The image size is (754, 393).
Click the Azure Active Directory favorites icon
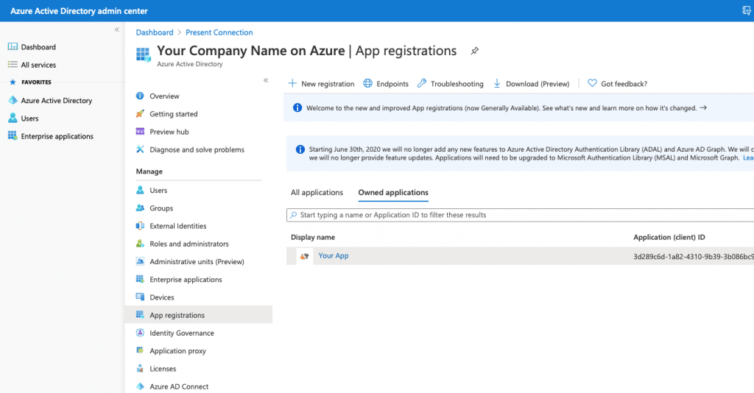click(13, 100)
